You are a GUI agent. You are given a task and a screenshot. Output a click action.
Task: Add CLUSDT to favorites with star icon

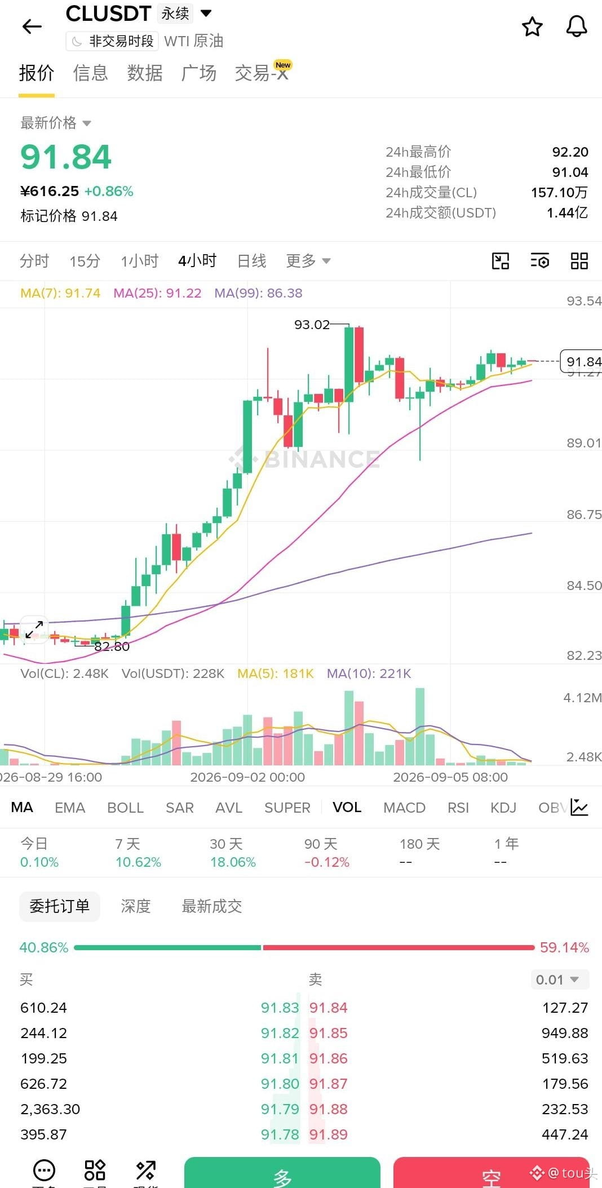click(532, 26)
